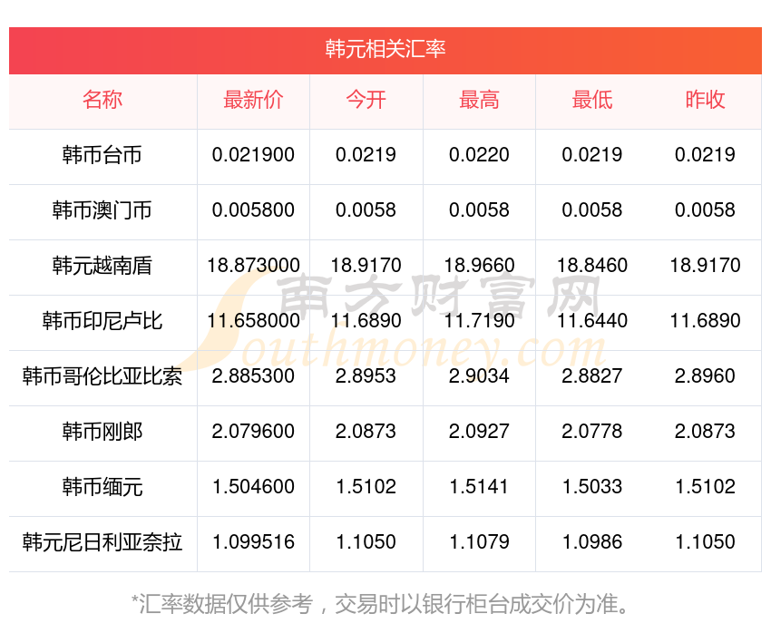Viewport: 771px width, 633px height.
Task: Click 韩元越南盾 lowest value 18.8460
Action: point(592,266)
